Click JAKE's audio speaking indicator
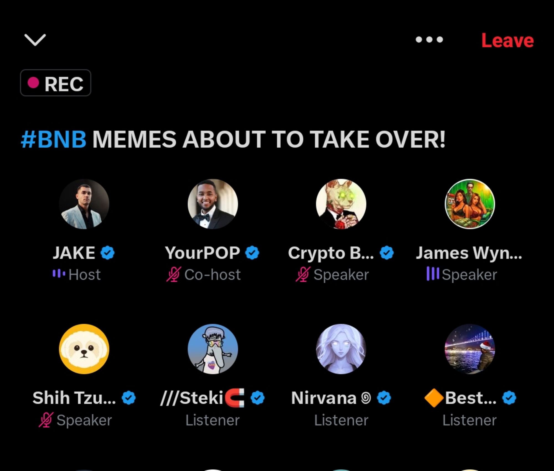This screenshot has height=471, width=554. pos(59,274)
